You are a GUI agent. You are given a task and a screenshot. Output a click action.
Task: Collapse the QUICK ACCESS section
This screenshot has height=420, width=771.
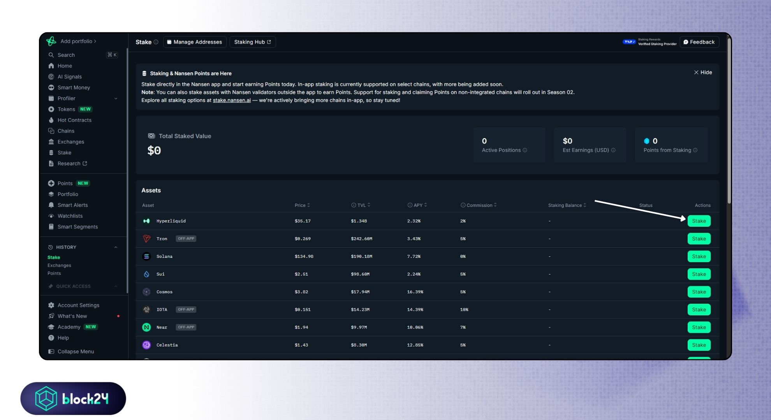(116, 286)
